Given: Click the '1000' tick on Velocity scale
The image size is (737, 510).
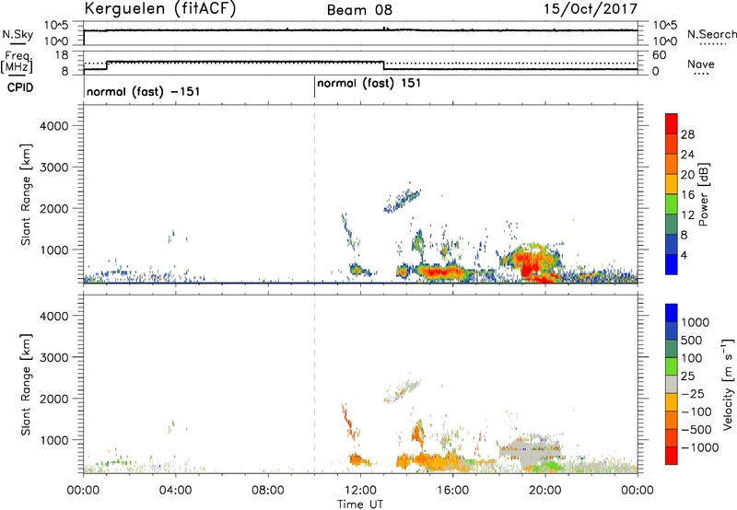Looking at the screenshot, I should point(695,322).
